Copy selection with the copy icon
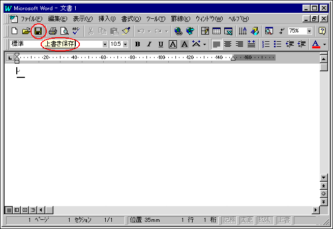This screenshot has width=333, height=229. pyautogui.click(x=103, y=31)
